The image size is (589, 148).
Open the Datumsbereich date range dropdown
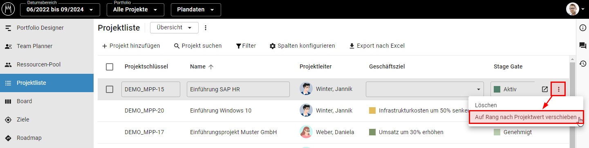(60, 9)
